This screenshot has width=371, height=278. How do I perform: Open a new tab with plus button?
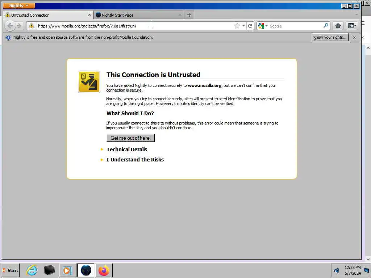click(x=189, y=15)
